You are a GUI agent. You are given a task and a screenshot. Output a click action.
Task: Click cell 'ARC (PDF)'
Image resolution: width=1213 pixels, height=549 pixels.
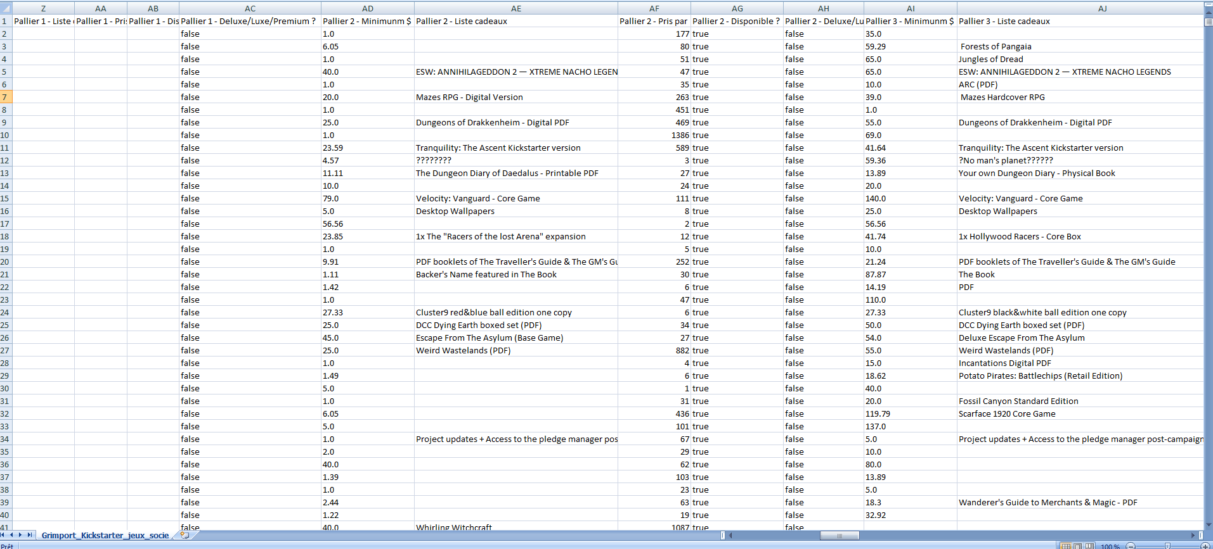(1080, 84)
